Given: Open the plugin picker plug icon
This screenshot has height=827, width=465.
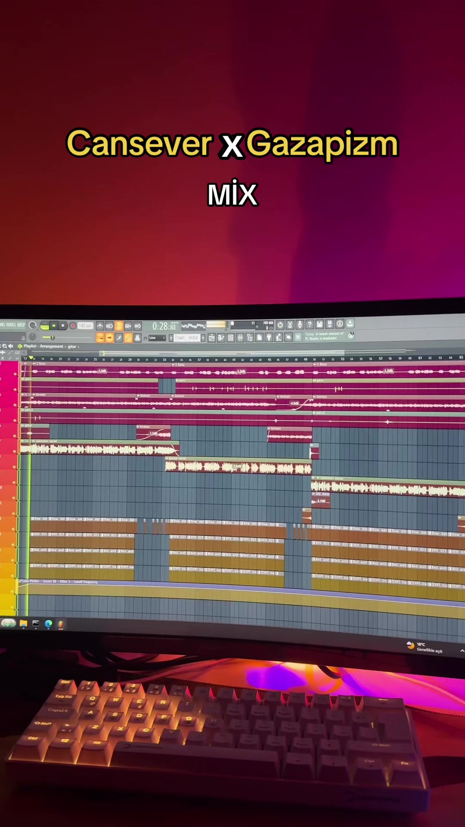Looking at the screenshot, I should (x=269, y=338).
